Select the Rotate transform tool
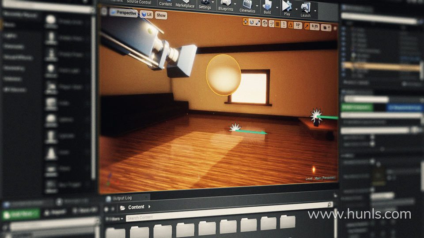The image size is (424, 238). click(252, 22)
